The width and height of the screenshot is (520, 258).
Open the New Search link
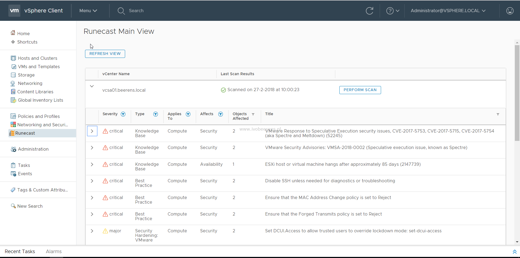pyautogui.click(x=30, y=206)
